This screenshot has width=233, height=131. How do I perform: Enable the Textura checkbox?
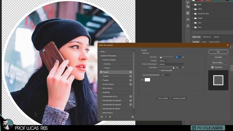click(103, 68)
